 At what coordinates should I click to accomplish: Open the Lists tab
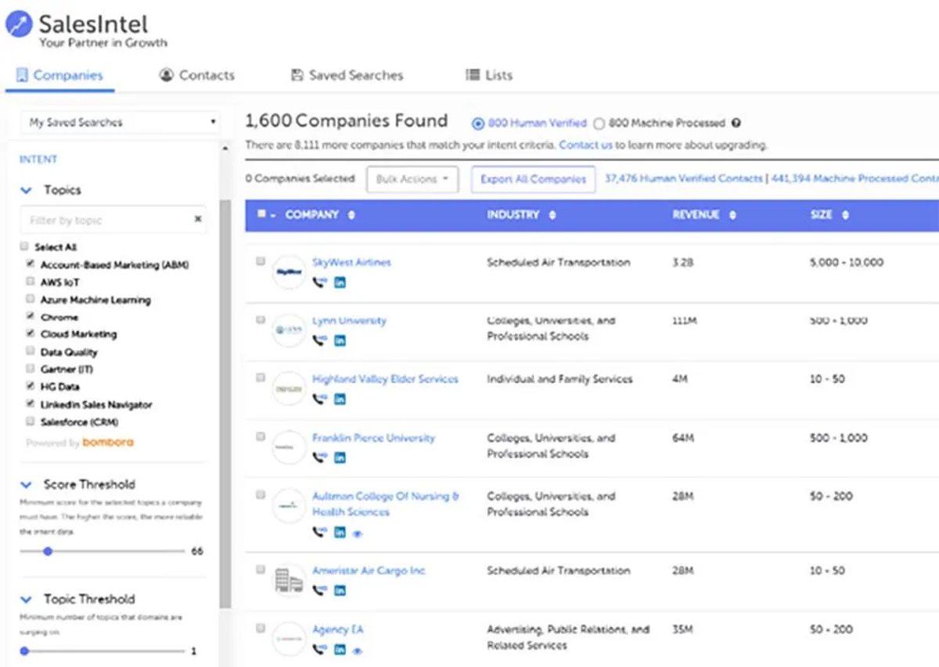[489, 75]
